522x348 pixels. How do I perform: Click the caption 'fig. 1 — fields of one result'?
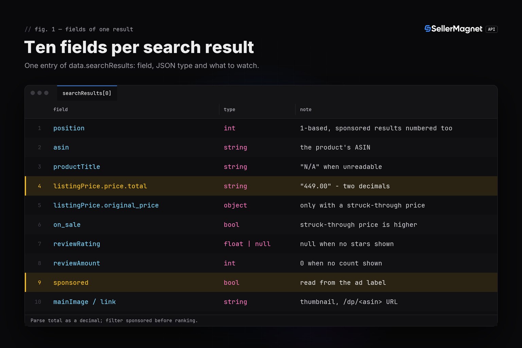click(84, 29)
